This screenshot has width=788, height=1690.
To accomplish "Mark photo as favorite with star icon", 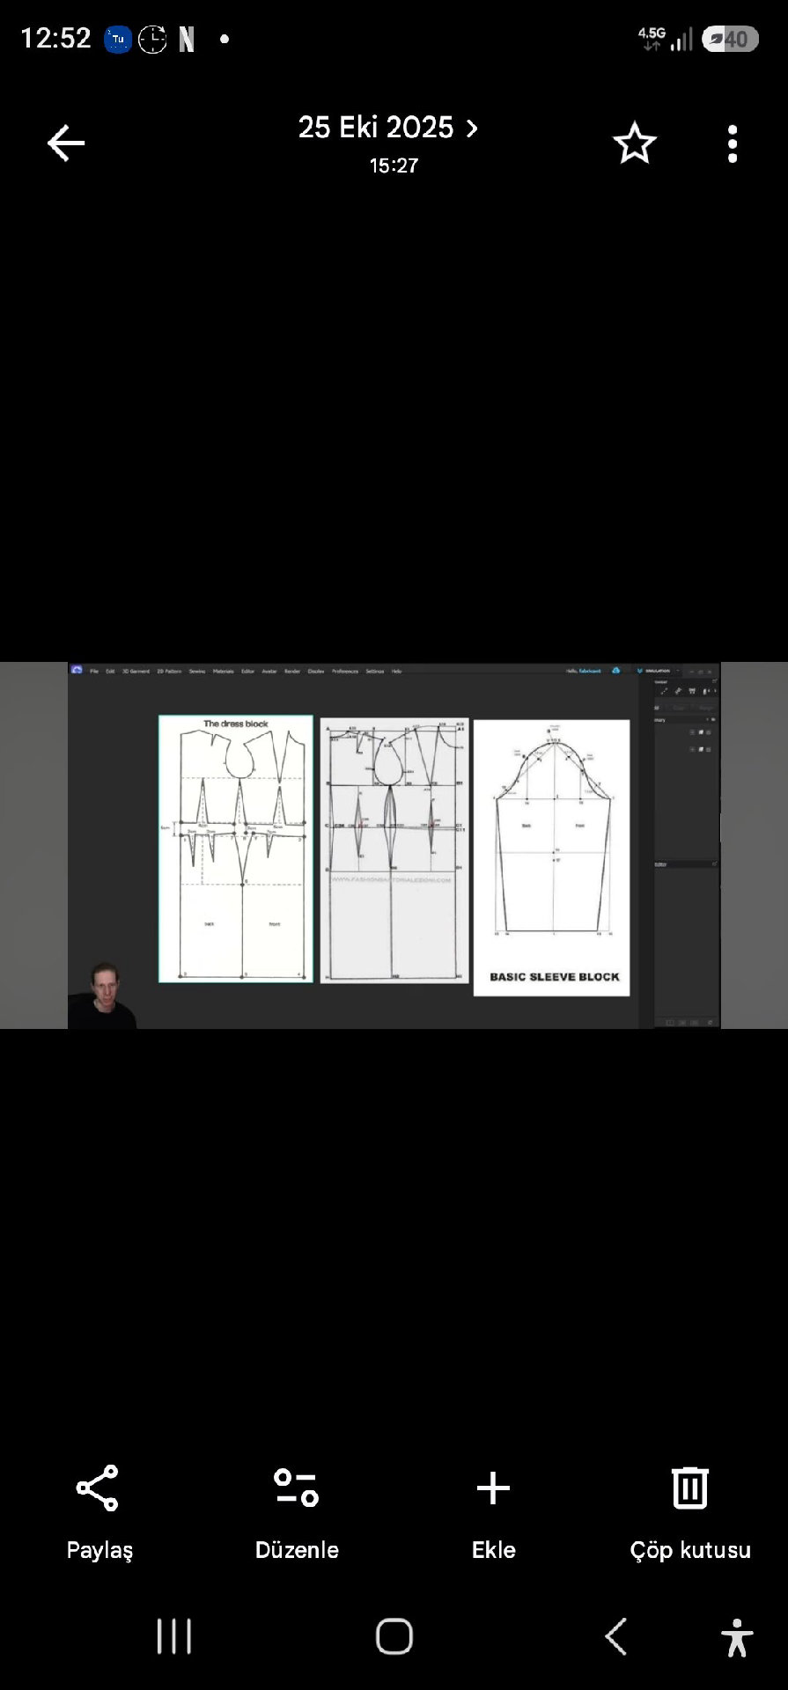I will (634, 143).
